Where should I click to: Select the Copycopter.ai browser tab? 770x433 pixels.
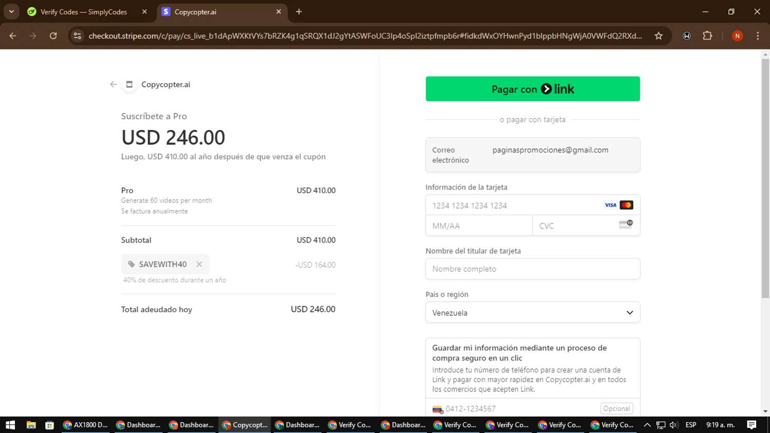[222, 12]
